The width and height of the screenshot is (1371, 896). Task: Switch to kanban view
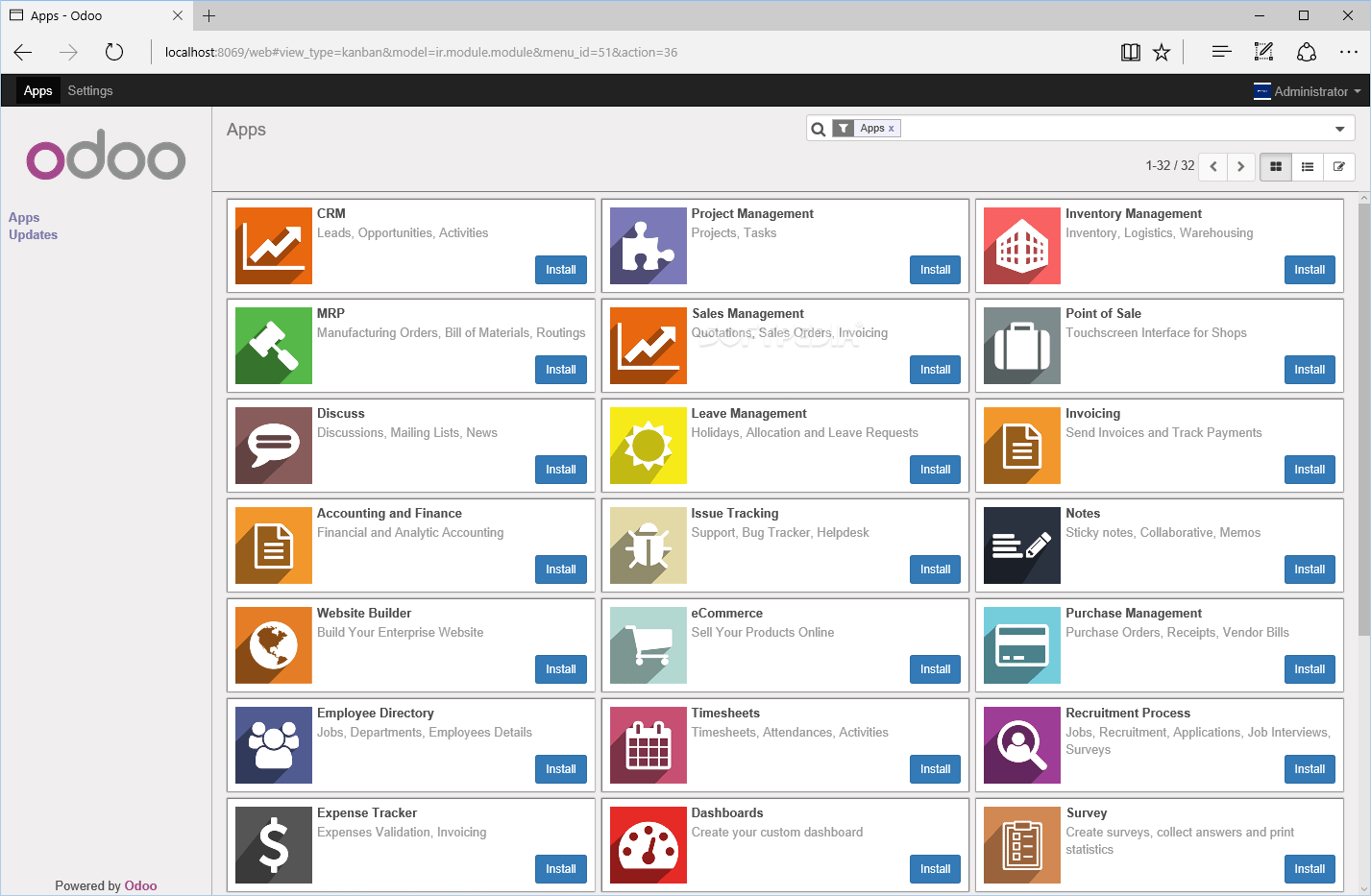tap(1275, 166)
